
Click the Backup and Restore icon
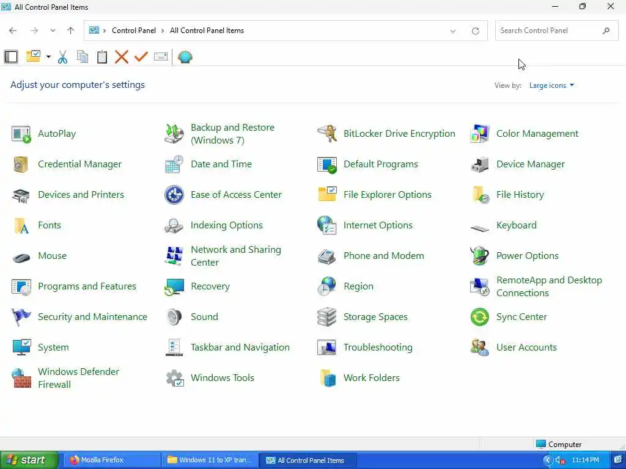[174, 134]
